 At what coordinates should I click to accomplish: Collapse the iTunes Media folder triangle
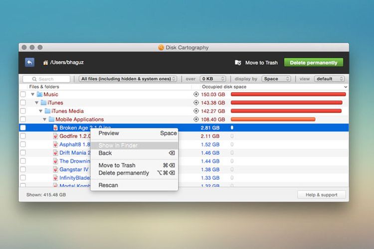point(41,111)
